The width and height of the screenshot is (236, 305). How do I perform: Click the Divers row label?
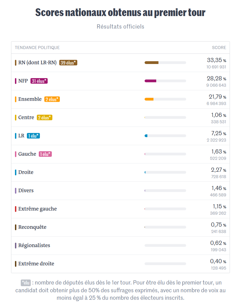[x=26, y=191]
